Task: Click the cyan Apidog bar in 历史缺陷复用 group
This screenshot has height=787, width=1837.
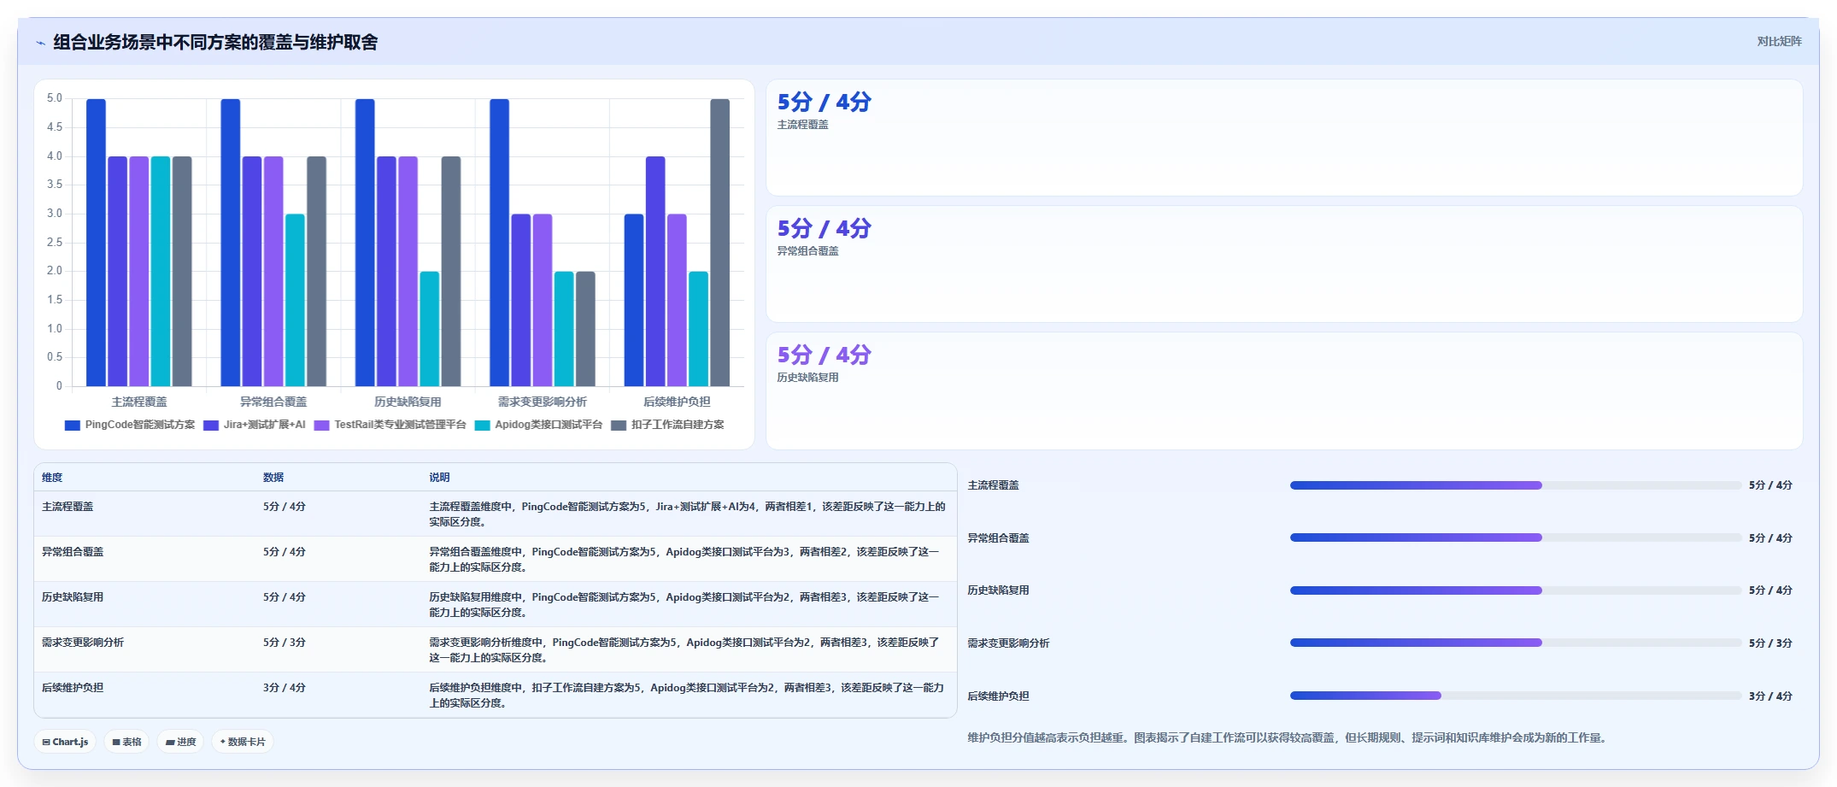Action: 429,329
